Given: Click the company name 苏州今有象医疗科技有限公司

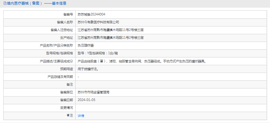Looking at the screenshot, I should tap(98, 22).
